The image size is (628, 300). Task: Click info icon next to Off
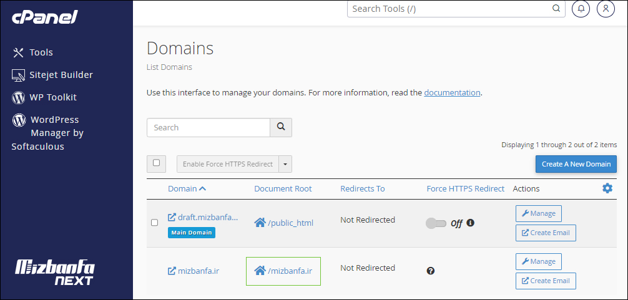click(471, 223)
